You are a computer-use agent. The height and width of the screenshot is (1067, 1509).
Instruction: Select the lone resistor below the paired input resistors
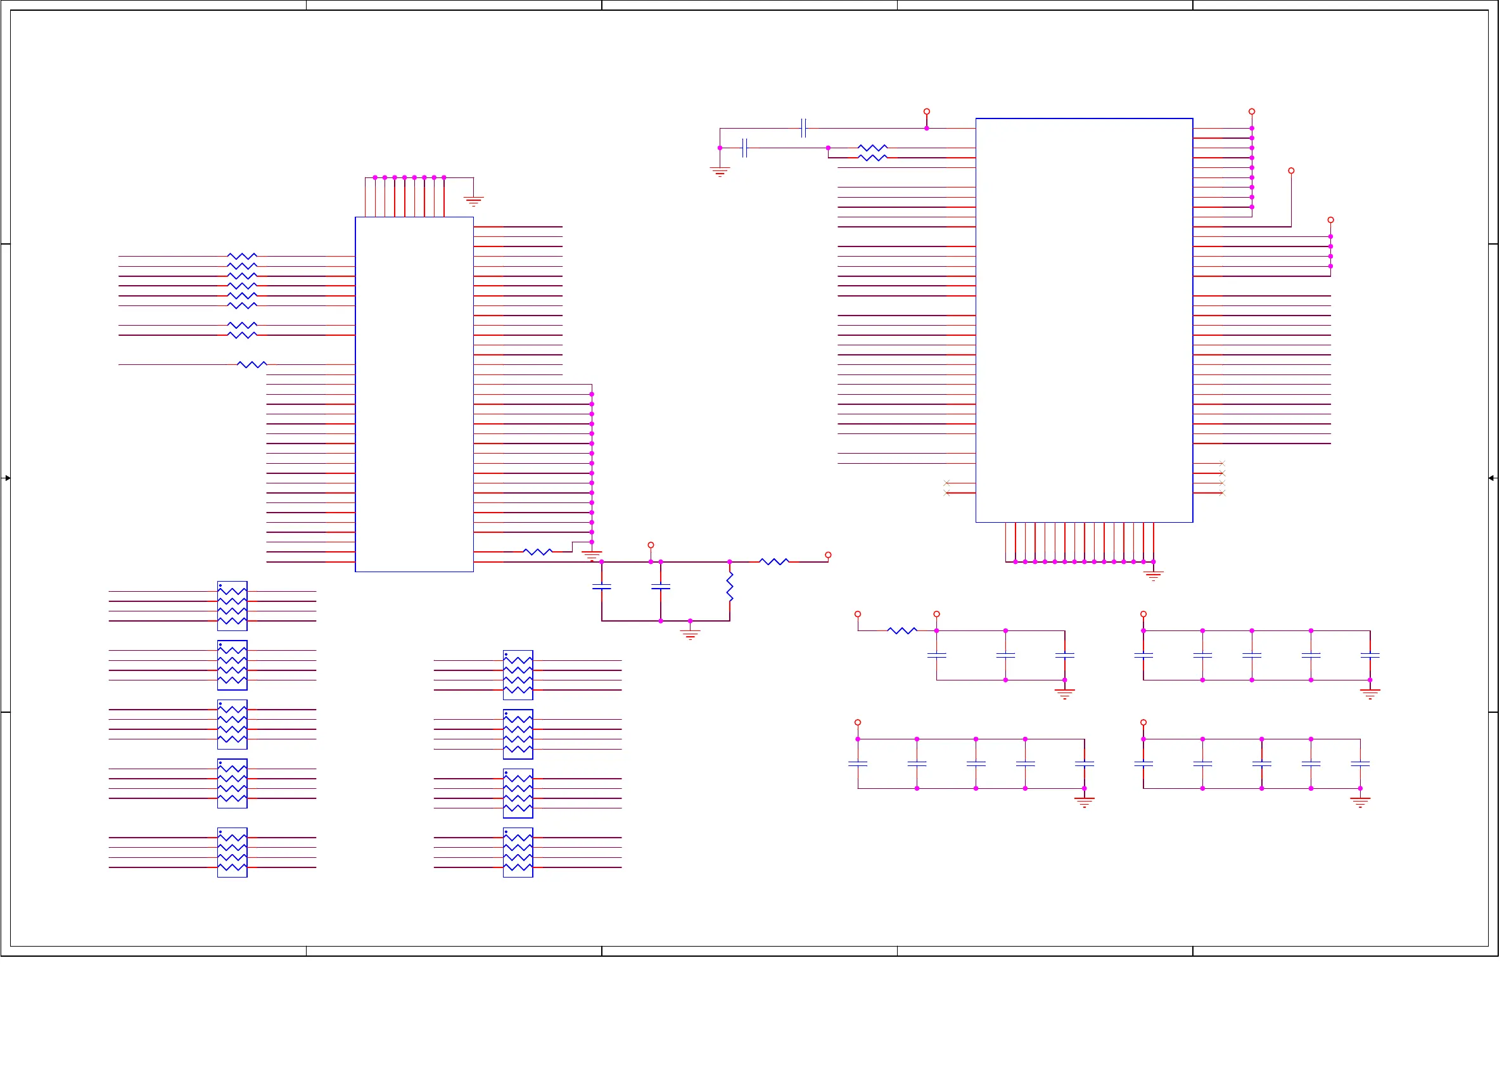(251, 364)
